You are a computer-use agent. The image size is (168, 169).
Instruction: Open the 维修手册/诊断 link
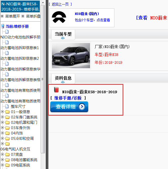[x=68, y=98]
